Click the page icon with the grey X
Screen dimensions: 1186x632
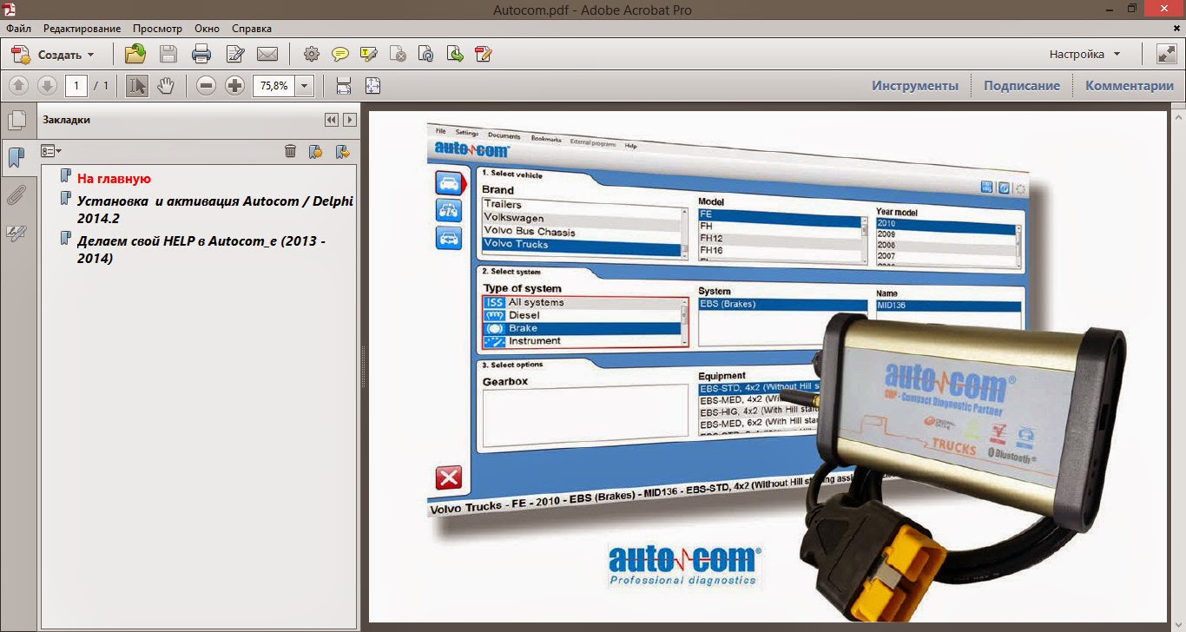point(398,55)
